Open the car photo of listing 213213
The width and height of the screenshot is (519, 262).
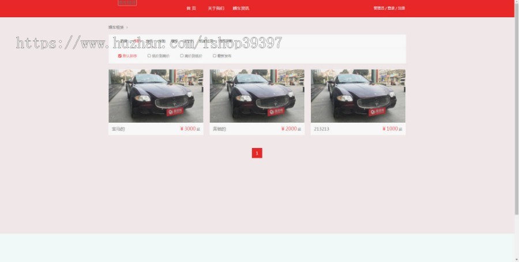pyautogui.click(x=358, y=96)
